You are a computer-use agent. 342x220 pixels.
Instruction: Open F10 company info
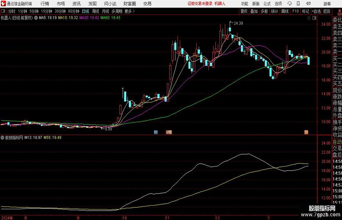295,11
